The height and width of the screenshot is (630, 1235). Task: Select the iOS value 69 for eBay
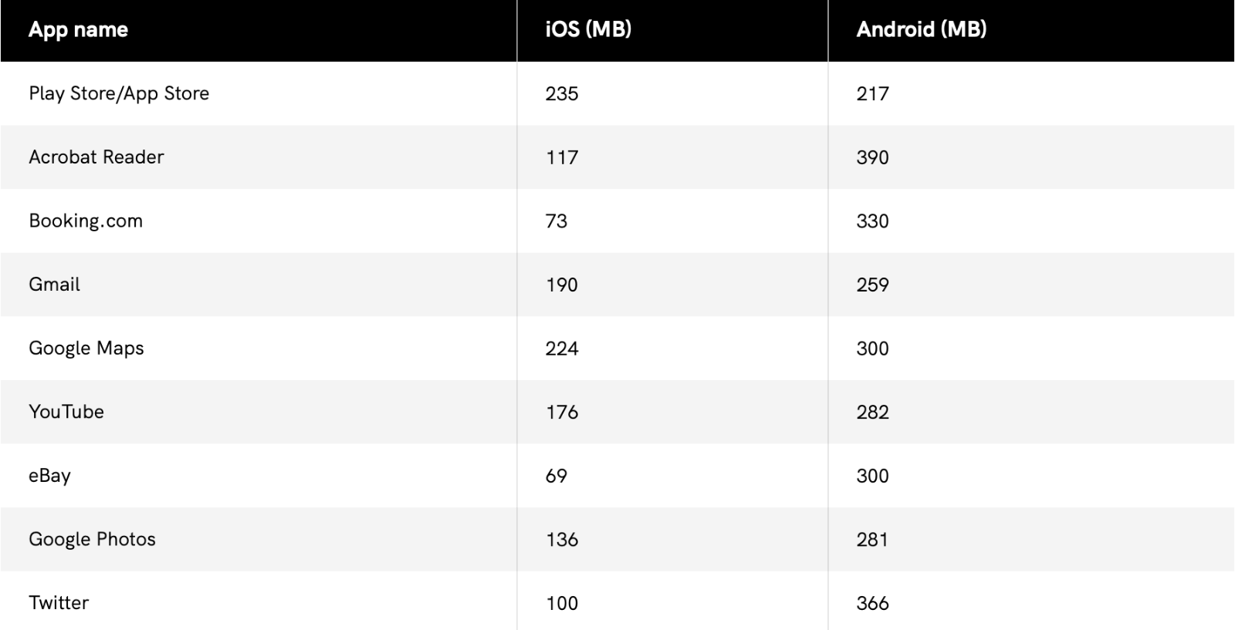point(556,476)
